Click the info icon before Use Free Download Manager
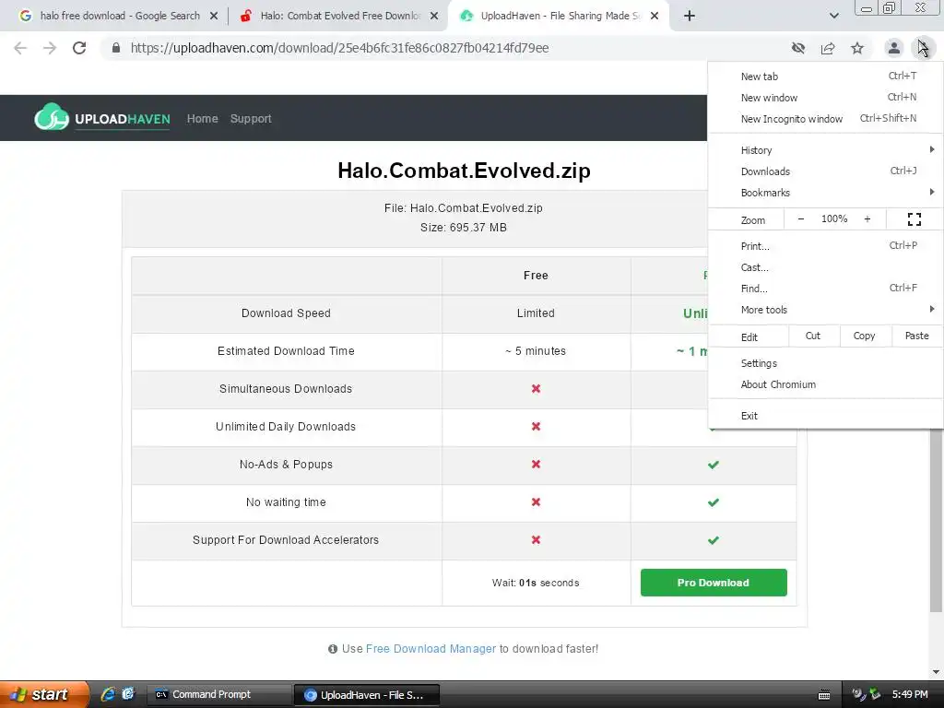The image size is (944, 708). click(x=332, y=649)
